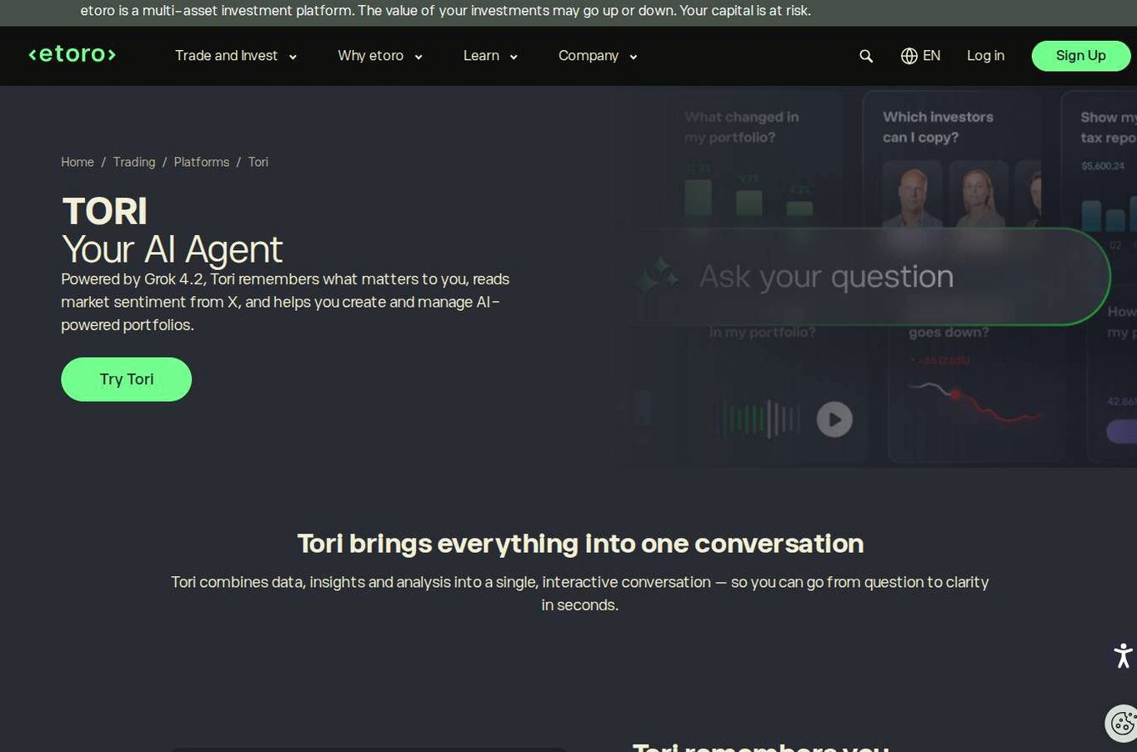
Task: Open the Trade and Invest menu
Action: pyautogui.click(x=226, y=56)
